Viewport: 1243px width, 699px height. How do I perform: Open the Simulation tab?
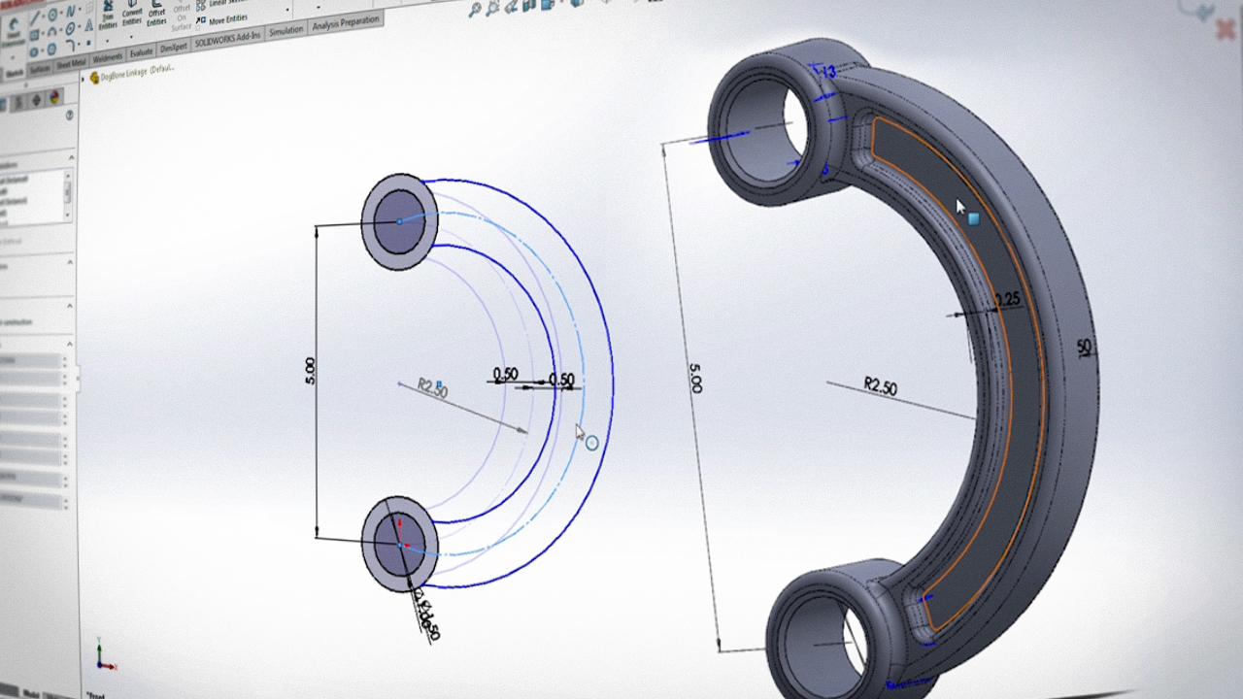(x=286, y=30)
